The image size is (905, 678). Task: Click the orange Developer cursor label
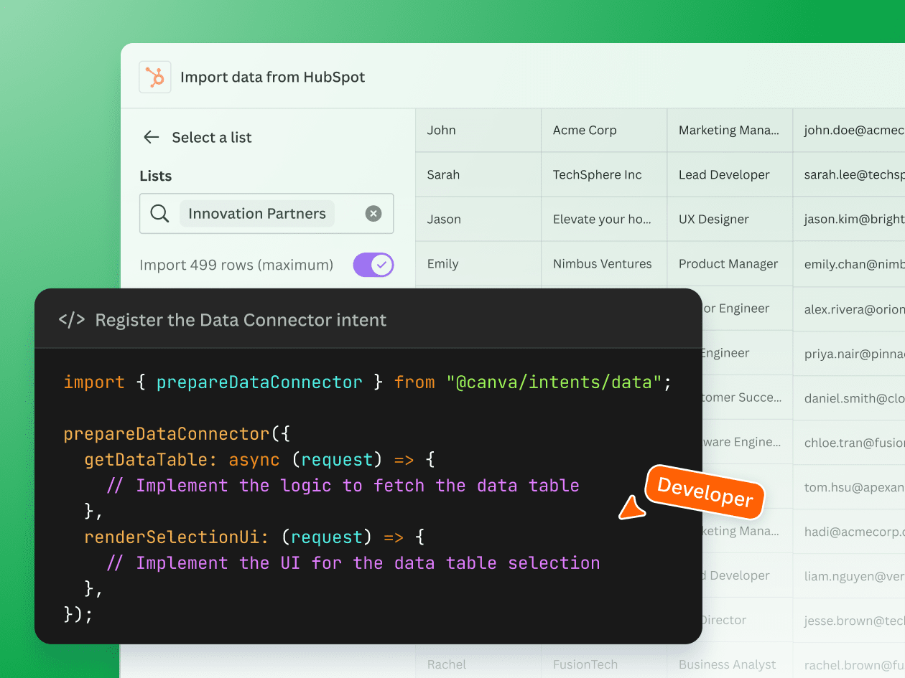click(705, 491)
